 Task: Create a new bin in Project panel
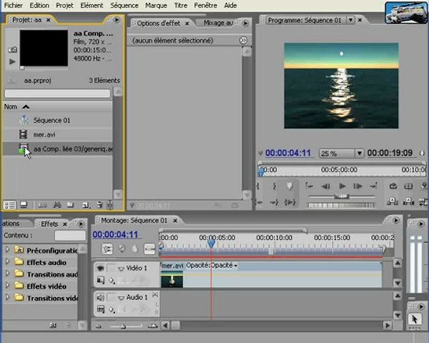pos(71,204)
